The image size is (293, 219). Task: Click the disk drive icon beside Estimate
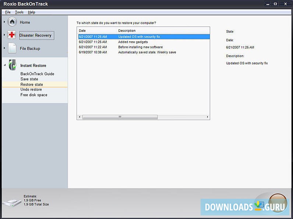[12, 202]
